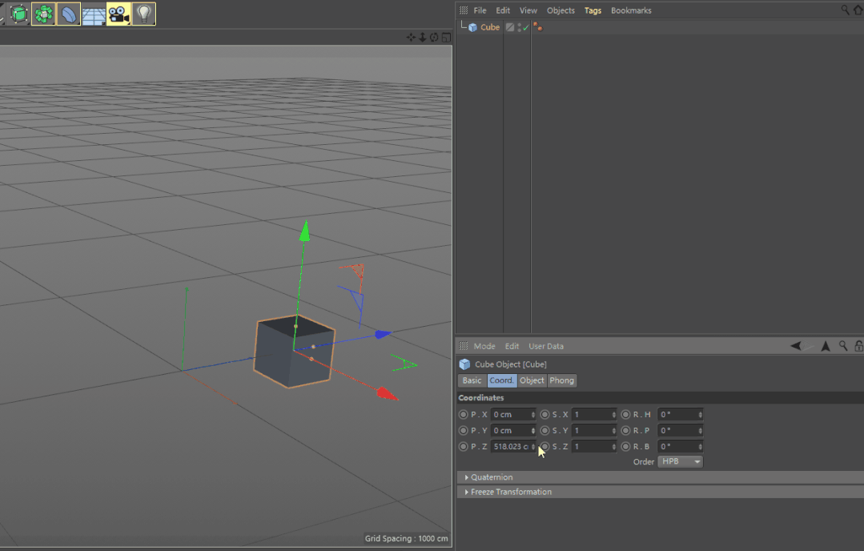This screenshot has height=551, width=864.
Task: Click the Attribute Manager up arrow icon
Action: (826, 346)
